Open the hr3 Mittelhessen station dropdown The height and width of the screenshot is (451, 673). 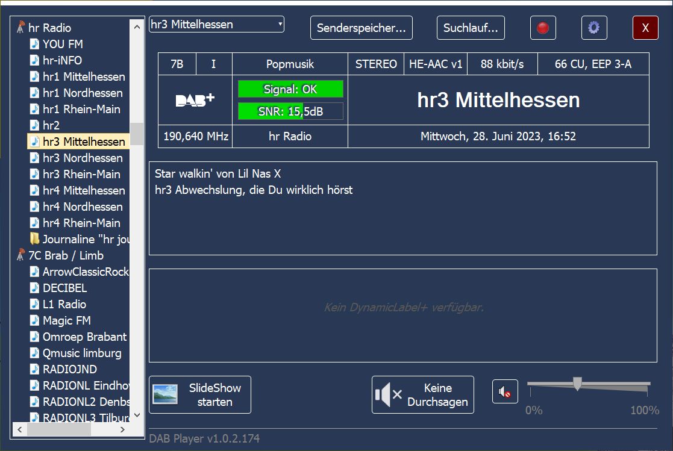(216, 25)
